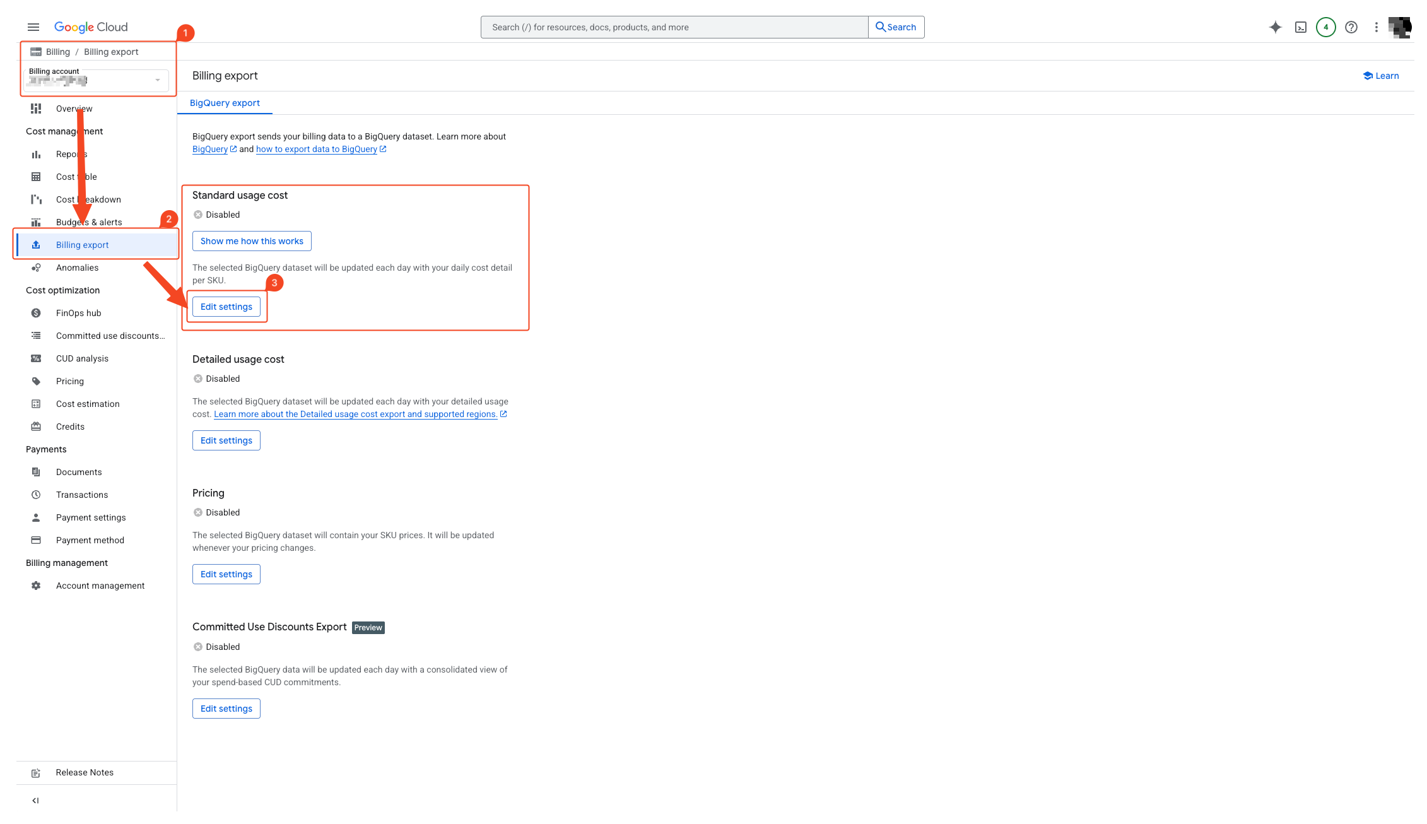
Task: Click the Standard usage cost heading
Action: coord(240,195)
